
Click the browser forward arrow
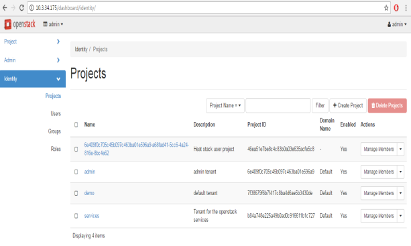pos(13,8)
